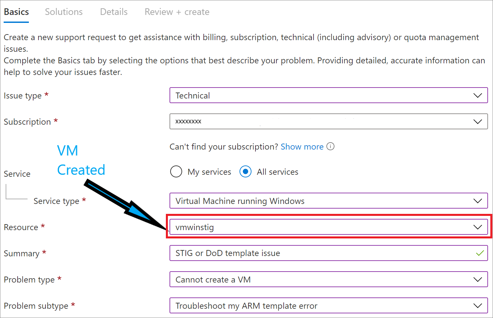Open the Cannot create a VM dropdown
Viewport: 493px width, 318px height.
click(x=328, y=280)
